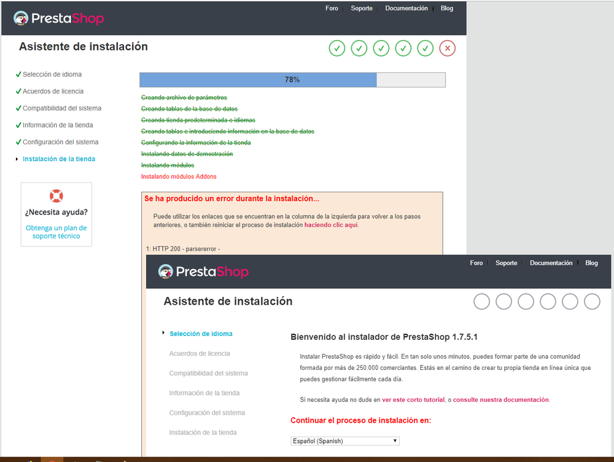The width and height of the screenshot is (614, 462).
Task: Click 'Bienvenido al instalador de PrestaShop 1.7.5.1' heading
Action: (x=384, y=337)
